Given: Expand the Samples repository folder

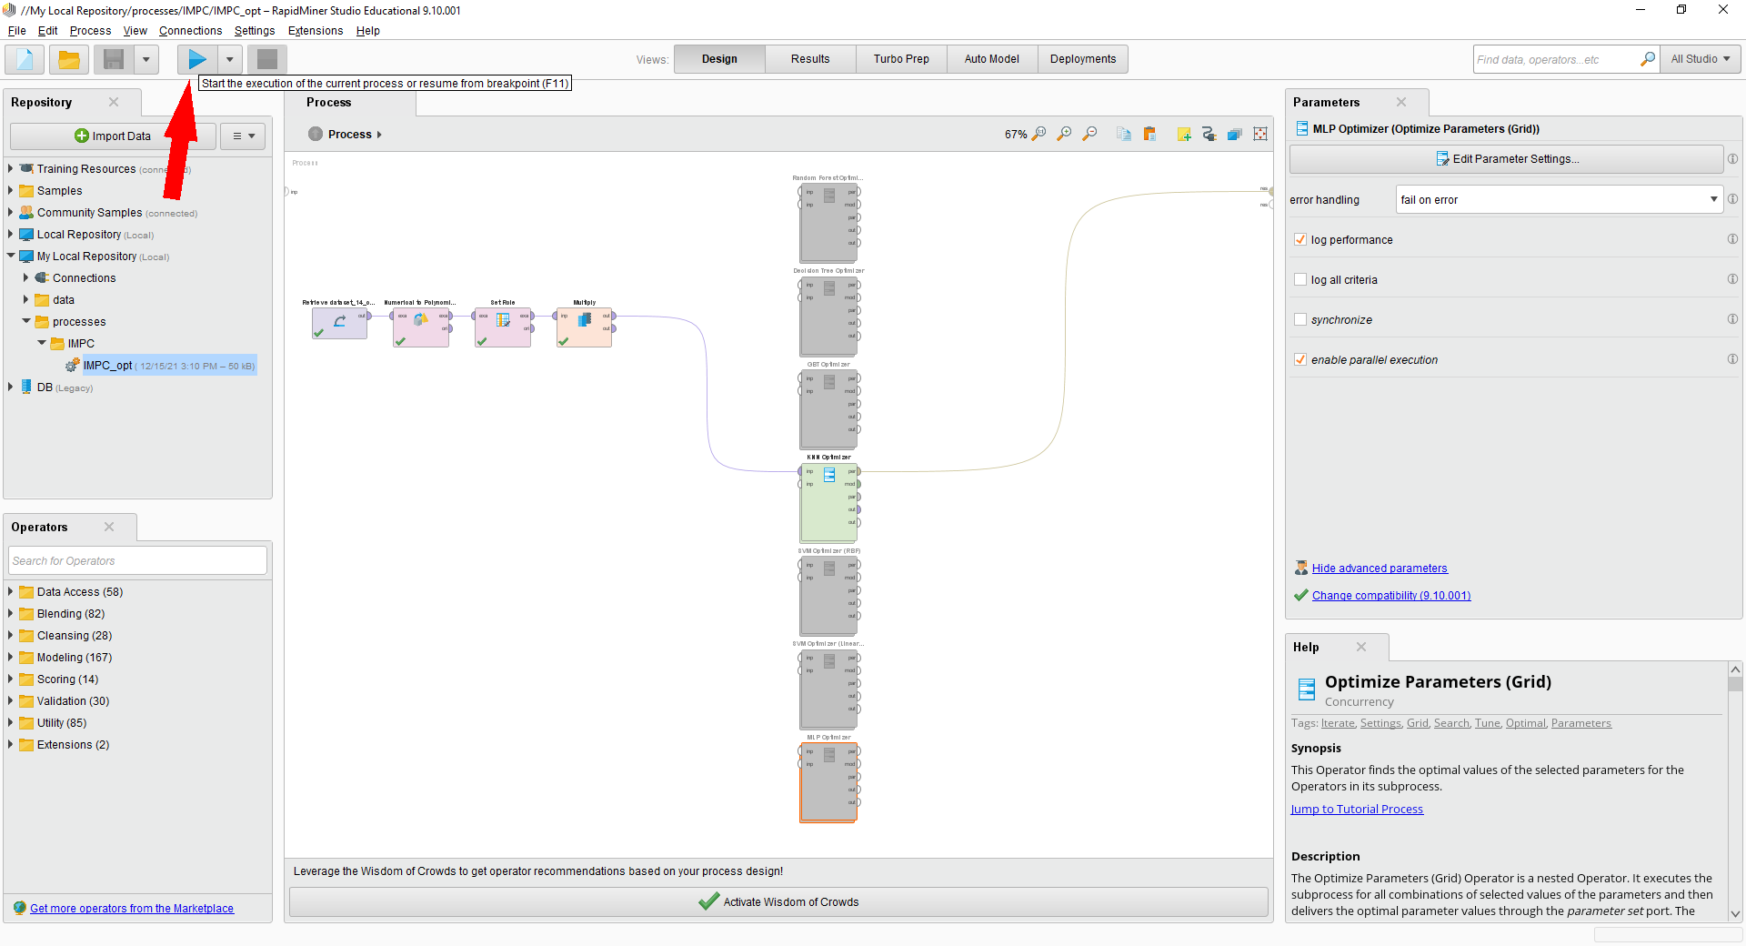Looking at the screenshot, I should point(11,190).
